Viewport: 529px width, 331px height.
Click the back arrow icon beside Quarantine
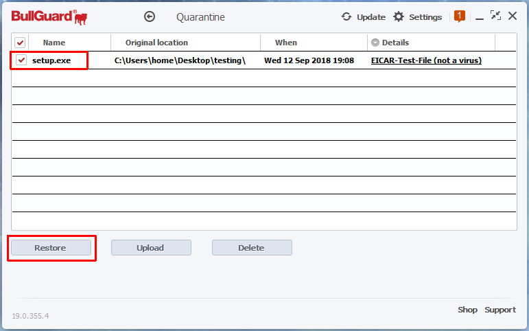150,16
